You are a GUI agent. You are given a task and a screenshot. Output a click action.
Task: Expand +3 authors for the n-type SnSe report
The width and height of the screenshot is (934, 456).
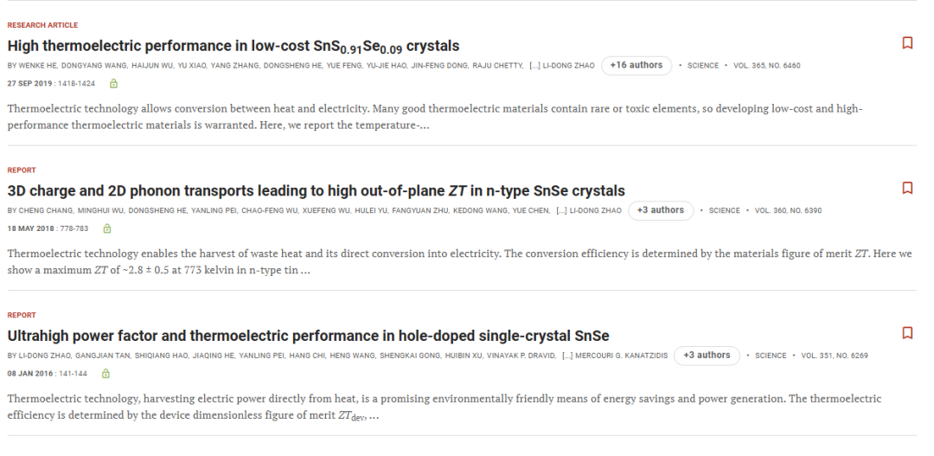(x=661, y=210)
